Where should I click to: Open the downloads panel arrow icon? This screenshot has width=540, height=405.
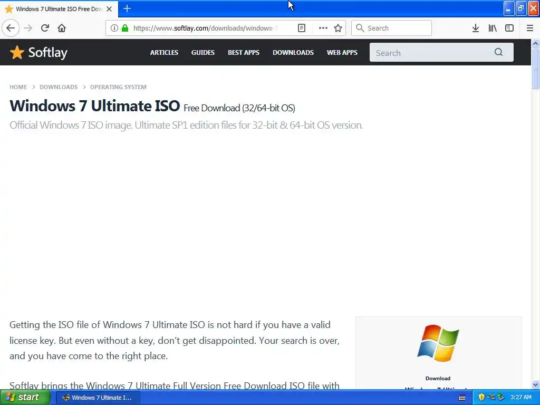coord(476,28)
